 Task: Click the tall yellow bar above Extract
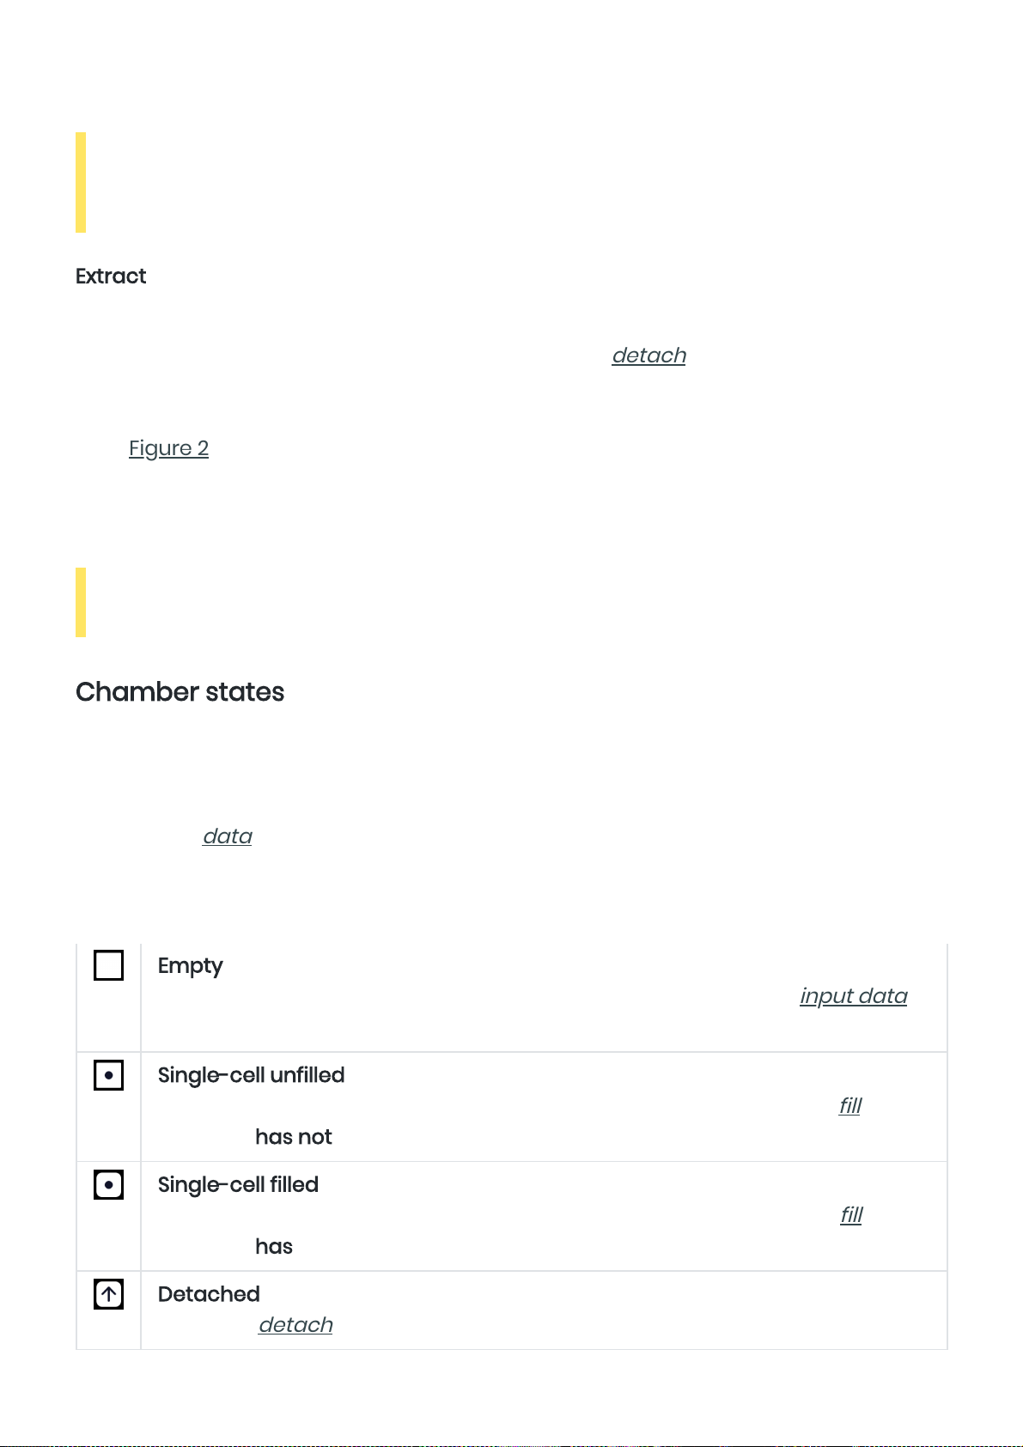pyautogui.click(x=81, y=182)
